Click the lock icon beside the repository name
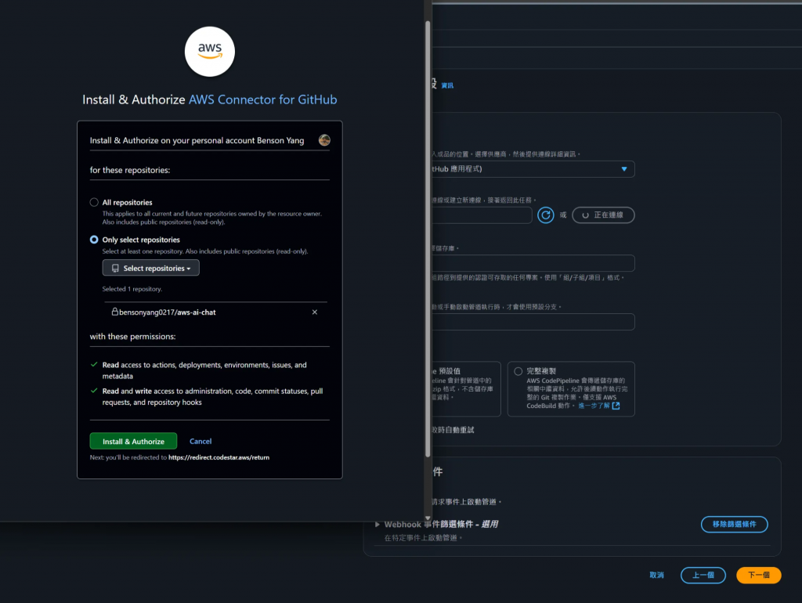802x603 pixels. (x=115, y=312)
